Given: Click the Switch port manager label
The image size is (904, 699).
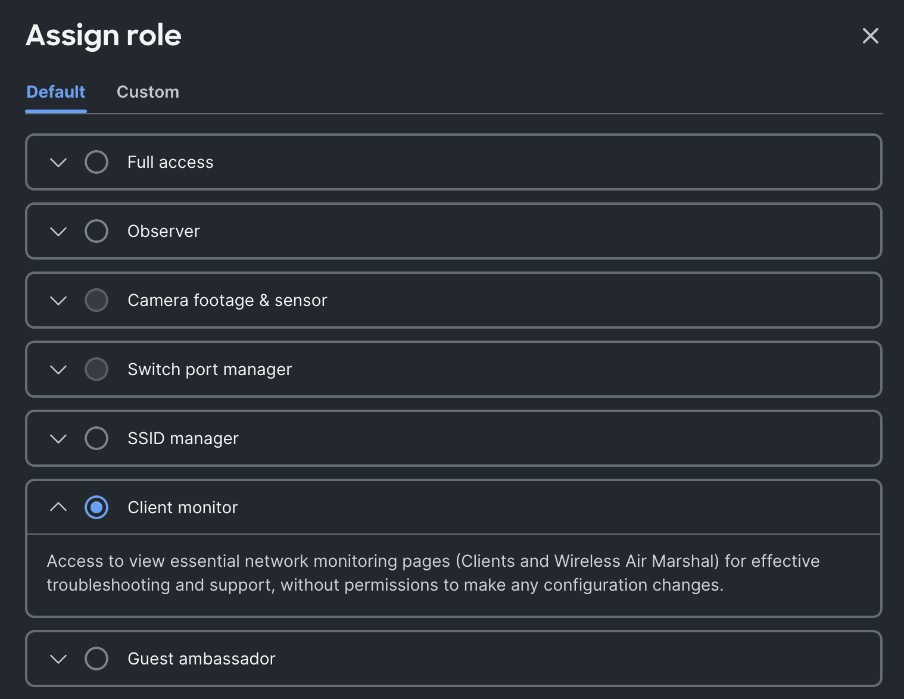Looking at the screenshot, I should [210, 369].
